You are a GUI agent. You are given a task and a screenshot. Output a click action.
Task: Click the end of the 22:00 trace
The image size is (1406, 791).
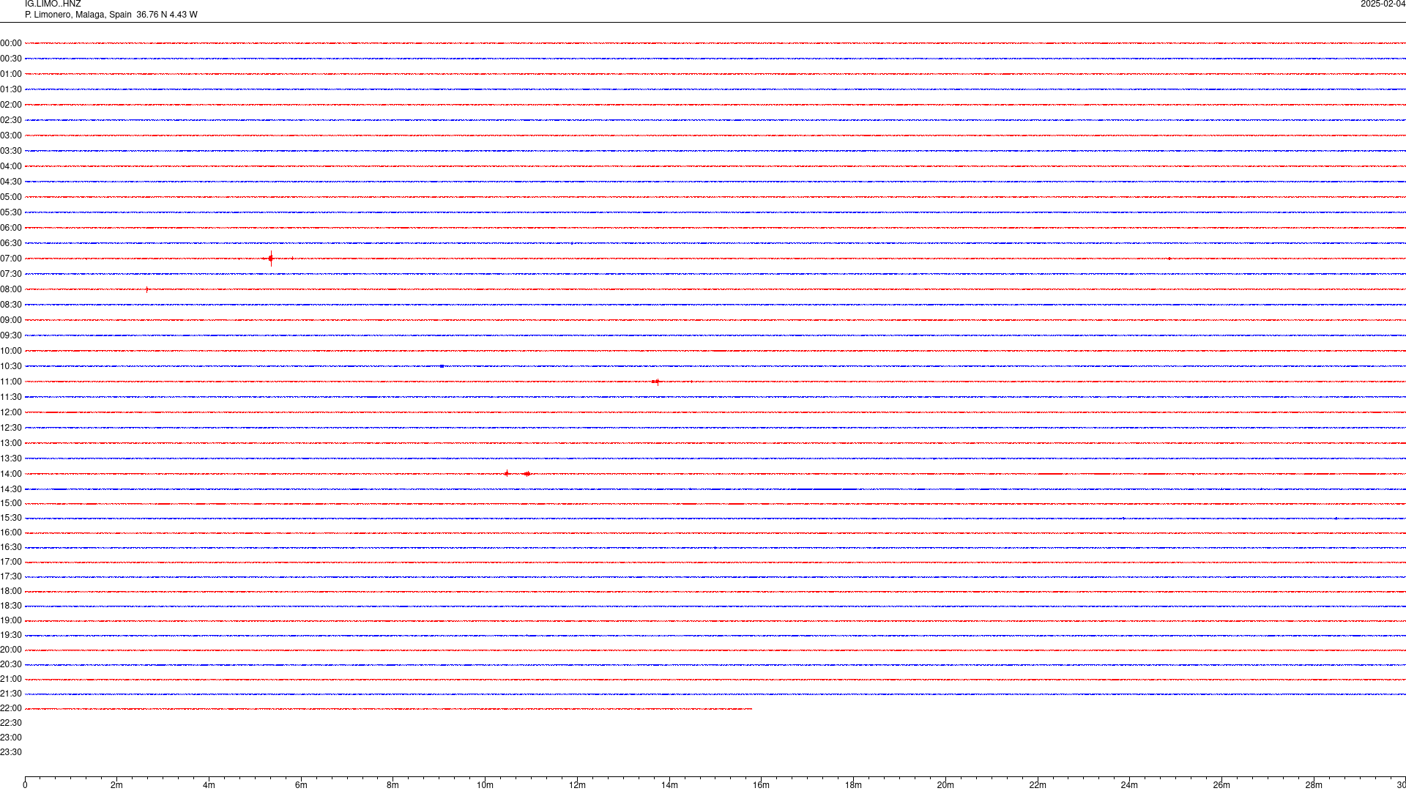click(x=751, y=709)
